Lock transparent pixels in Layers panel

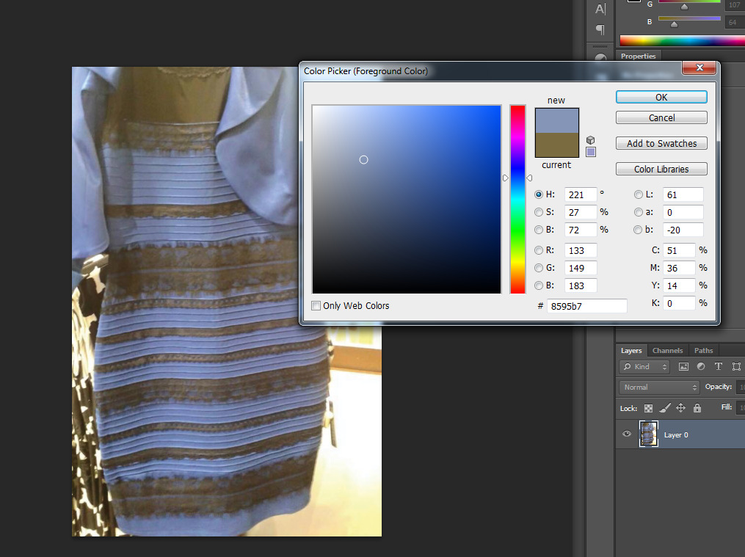(x=648, y=408)
